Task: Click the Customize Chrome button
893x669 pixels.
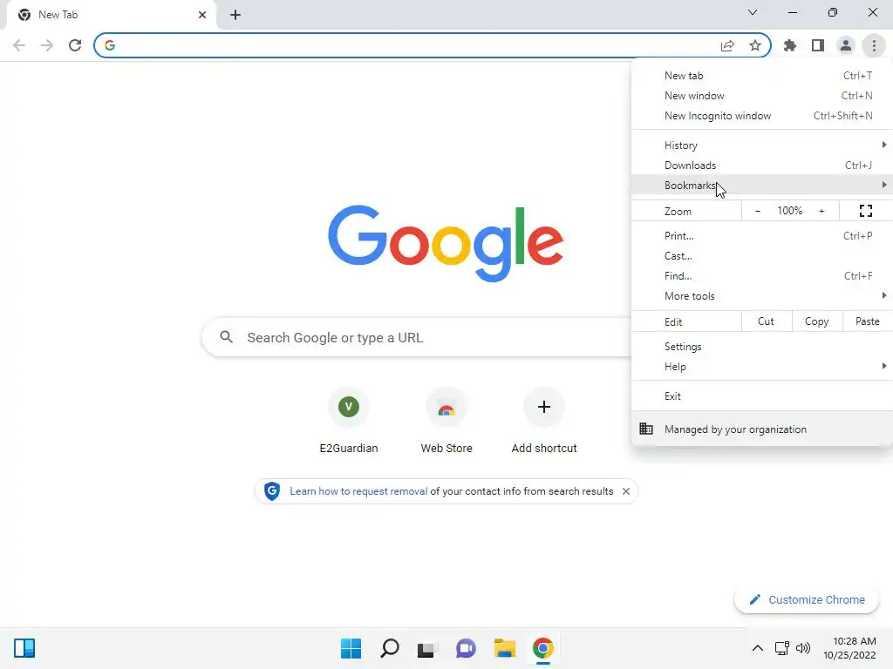Action: [807, 599]
